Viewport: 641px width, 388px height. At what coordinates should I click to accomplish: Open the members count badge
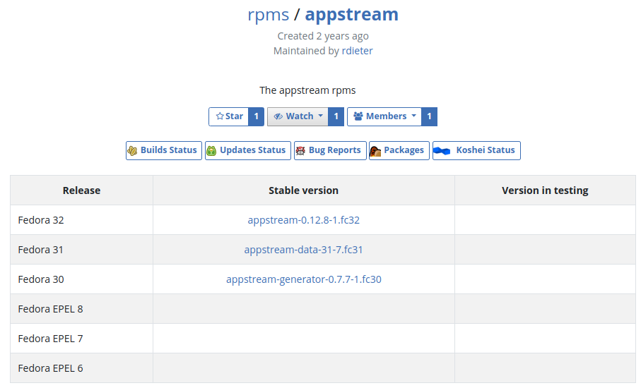tap(429, 116)
